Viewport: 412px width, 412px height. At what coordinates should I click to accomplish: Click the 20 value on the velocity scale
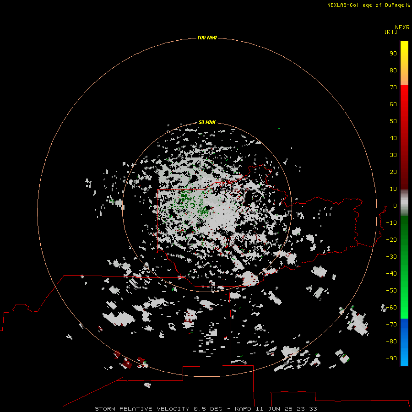coord(393,172)
